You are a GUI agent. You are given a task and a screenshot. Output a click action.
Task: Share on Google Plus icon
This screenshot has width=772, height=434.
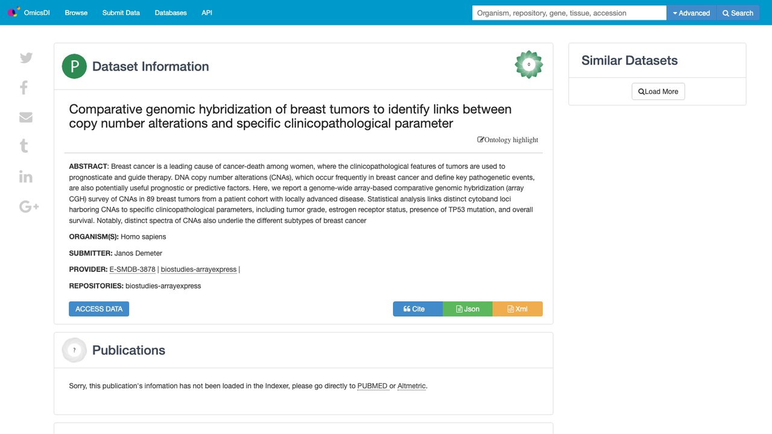pyautogui.click(x=29, y=207)
